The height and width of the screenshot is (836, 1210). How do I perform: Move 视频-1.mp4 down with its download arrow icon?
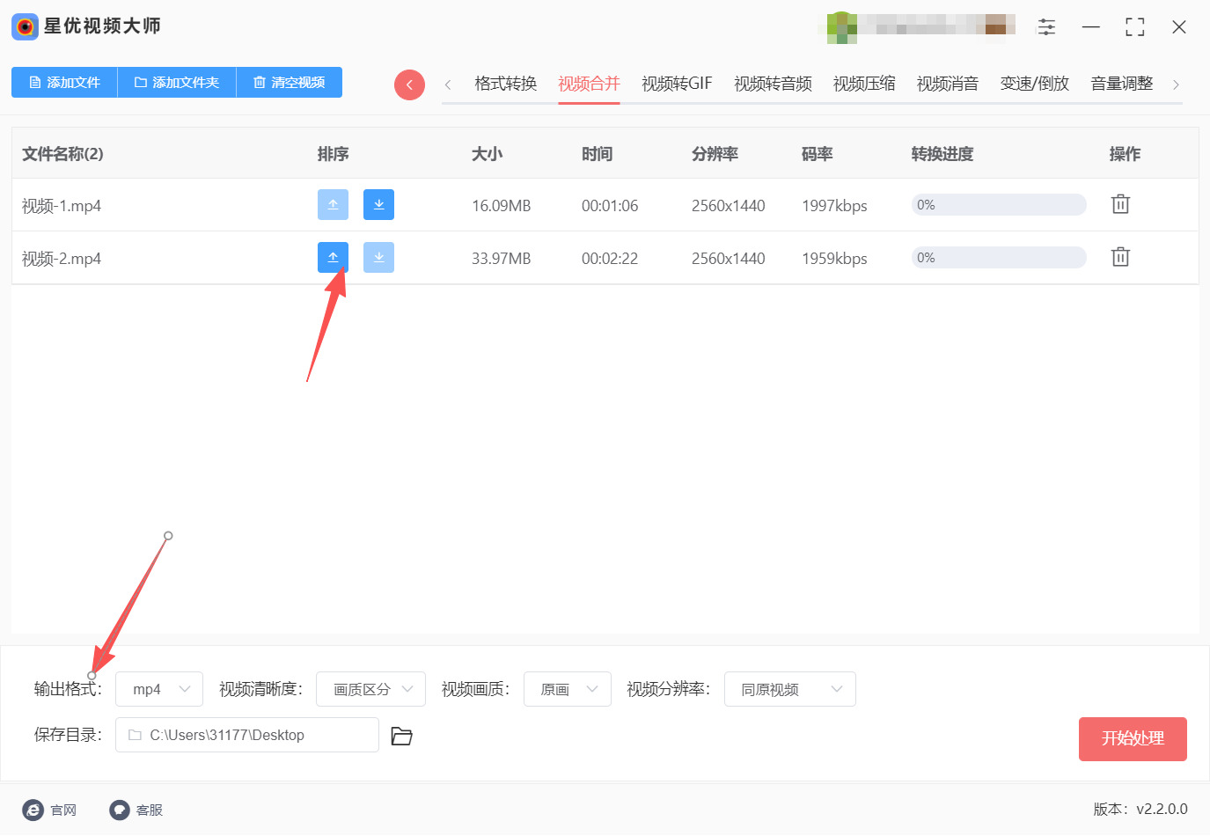coord(378,205)
